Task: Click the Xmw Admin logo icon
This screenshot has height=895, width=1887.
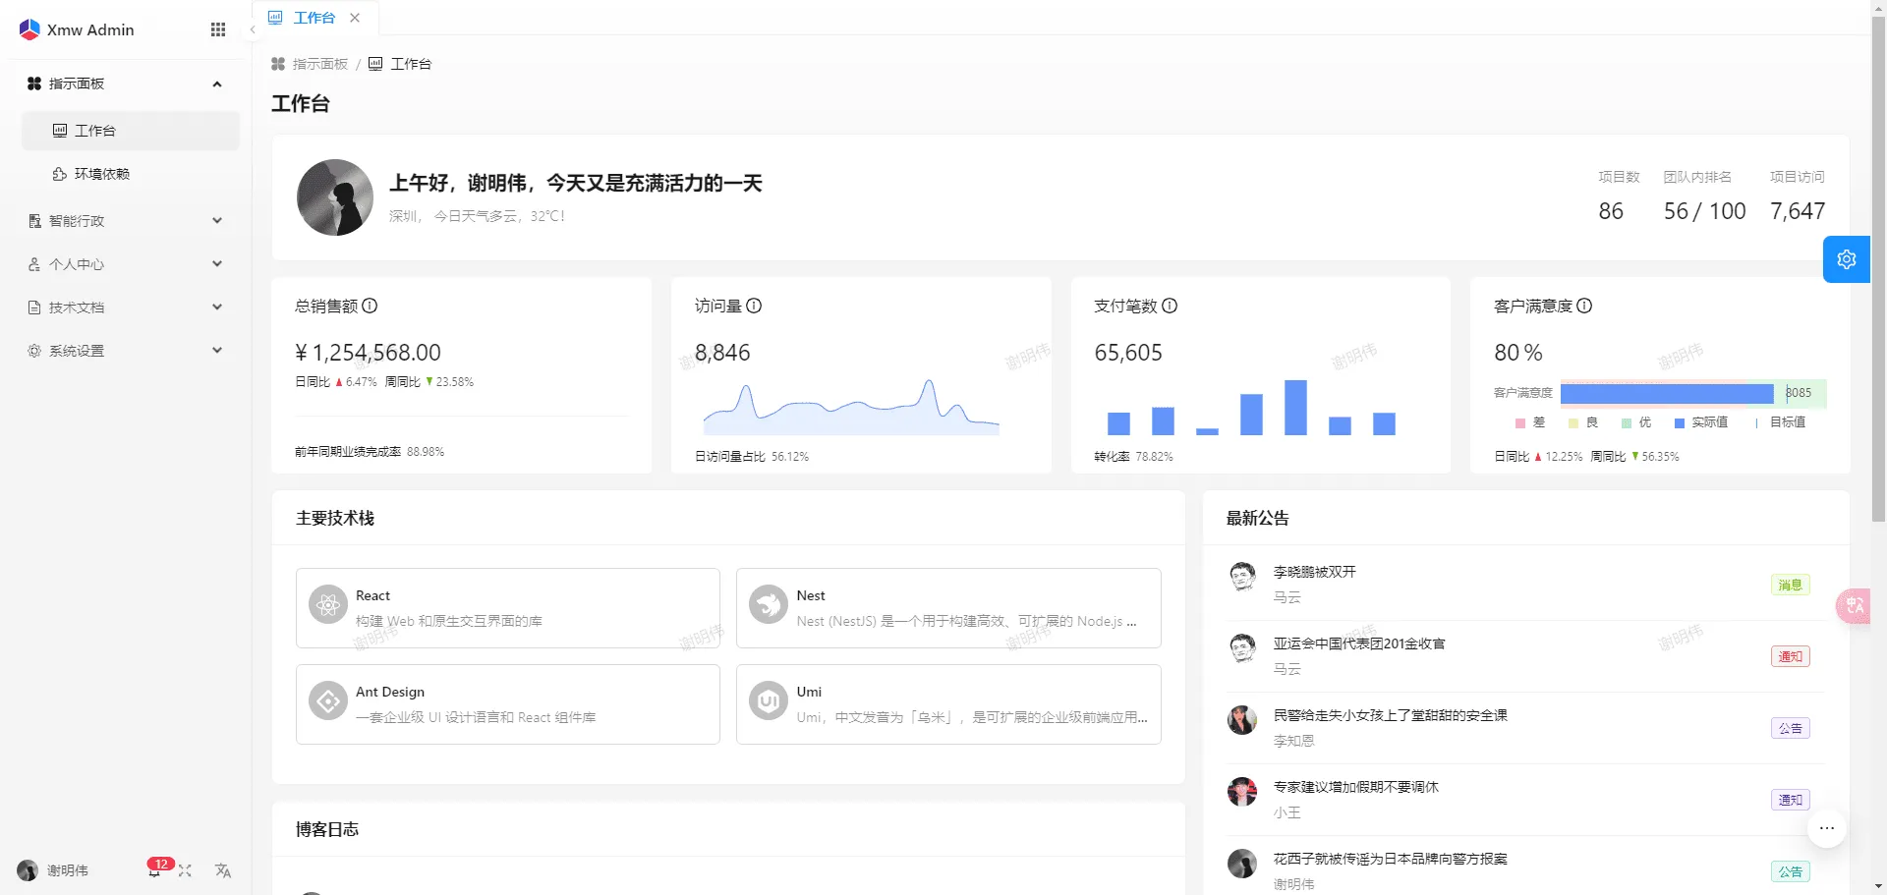Action: (x=29, y=29)
